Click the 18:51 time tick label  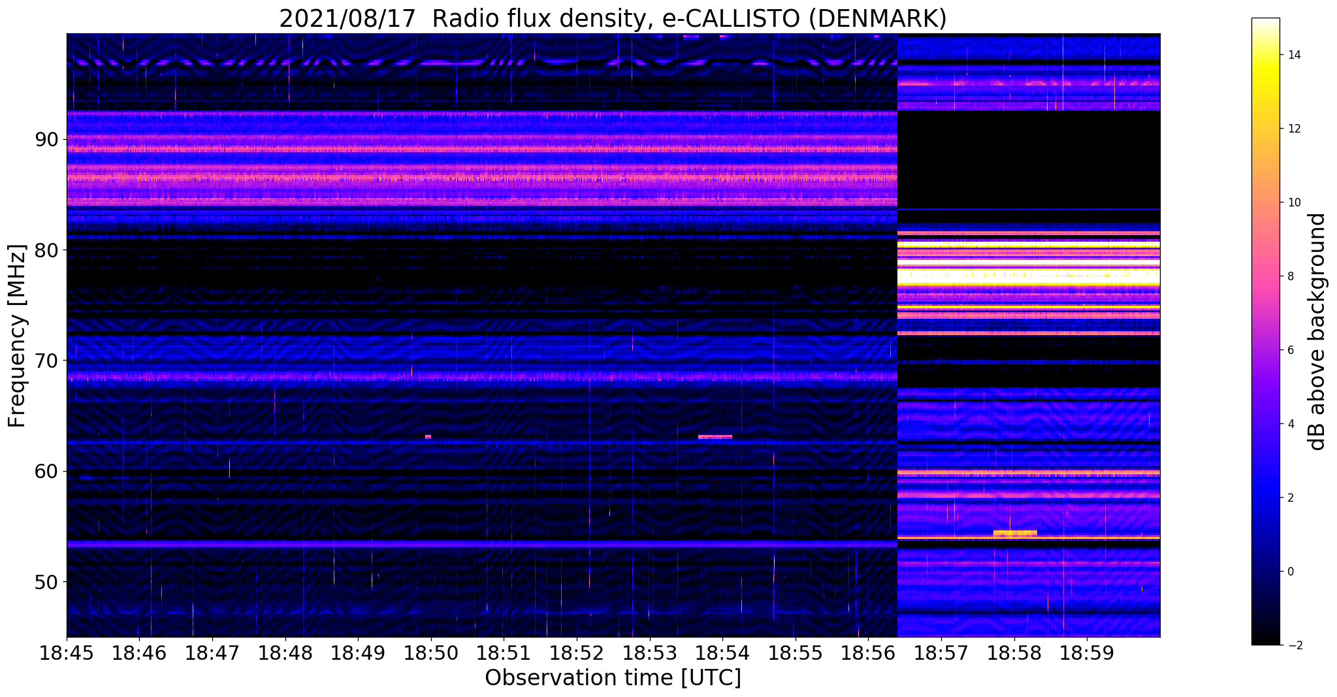(504, 653)
